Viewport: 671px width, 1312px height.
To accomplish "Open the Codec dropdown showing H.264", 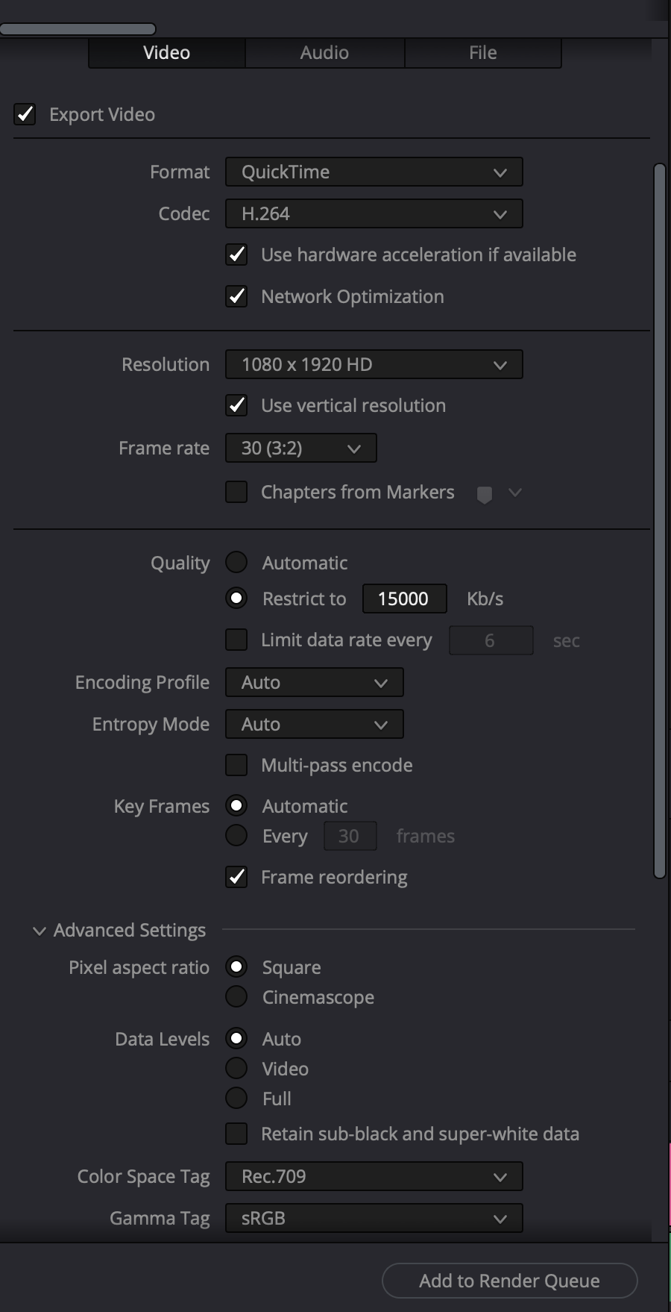I will 374,213.
